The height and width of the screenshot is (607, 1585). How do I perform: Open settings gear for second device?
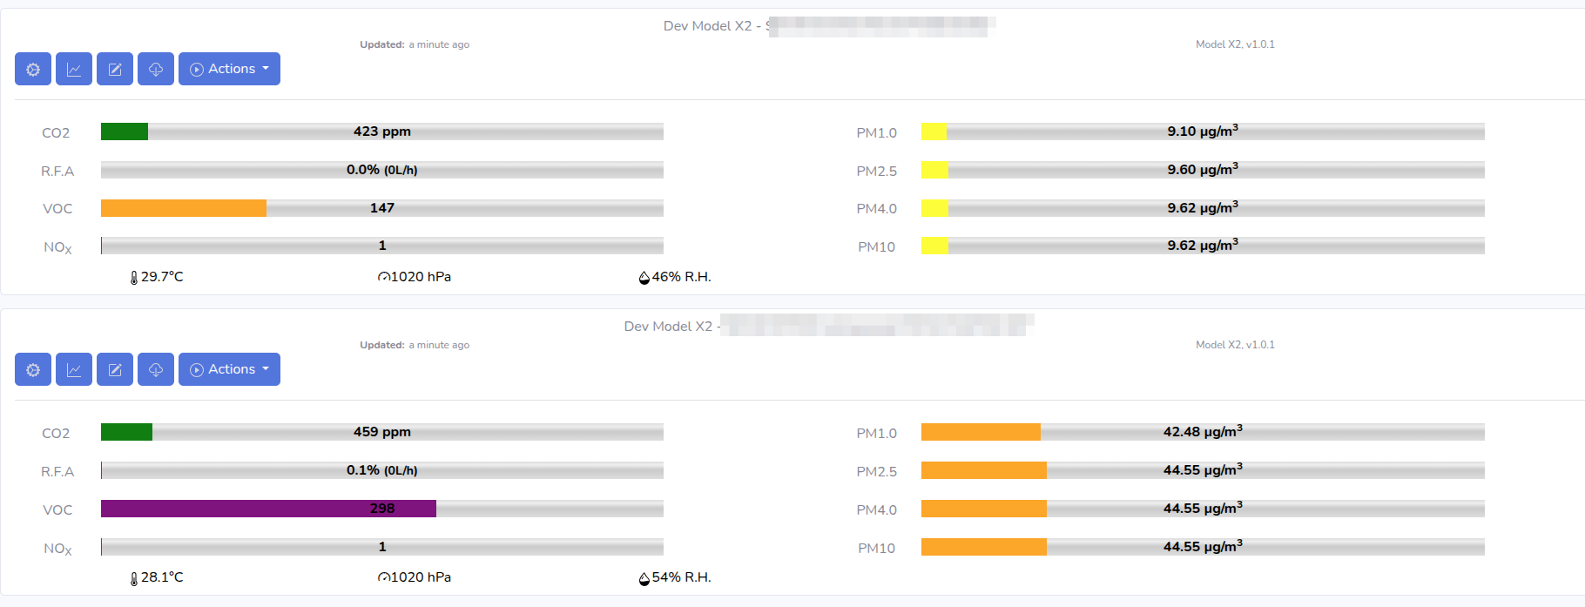coord(33,369)
